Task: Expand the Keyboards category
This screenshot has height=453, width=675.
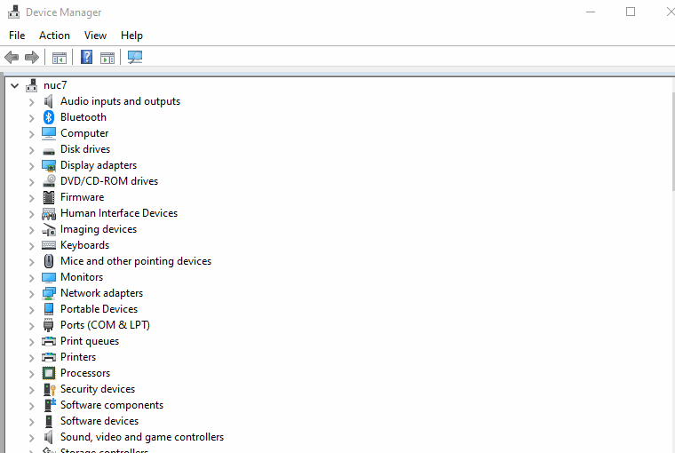Action: (x=31, y=246)
